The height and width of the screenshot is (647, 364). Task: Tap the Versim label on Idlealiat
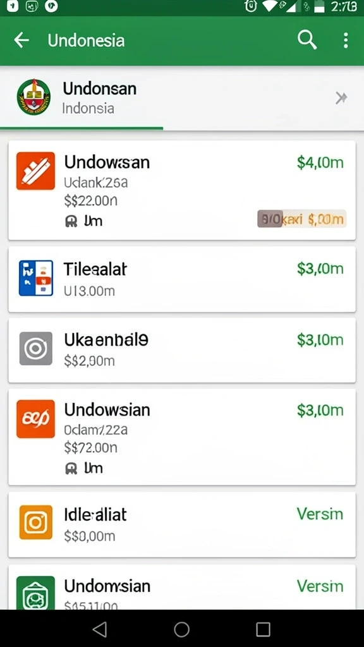pyautogui.click(x=320, y=514)
